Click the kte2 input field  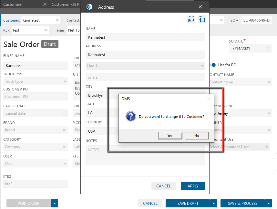[x=36, y=184]
